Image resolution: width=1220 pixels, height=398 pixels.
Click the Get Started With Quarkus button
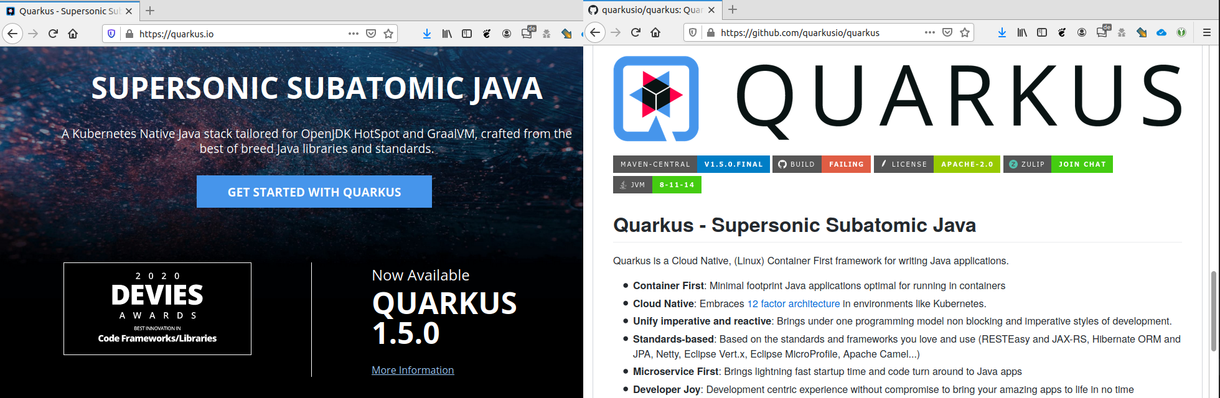314,192
